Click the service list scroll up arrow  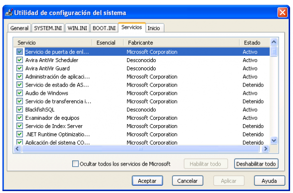coord(274,42)
